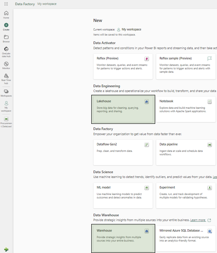Image resolution: width=217 pixels, height=253 pixels.
Task: Create a new Notebook
Action: pos(186,109)
